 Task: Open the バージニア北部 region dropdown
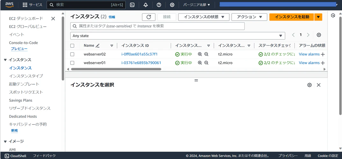197,5
